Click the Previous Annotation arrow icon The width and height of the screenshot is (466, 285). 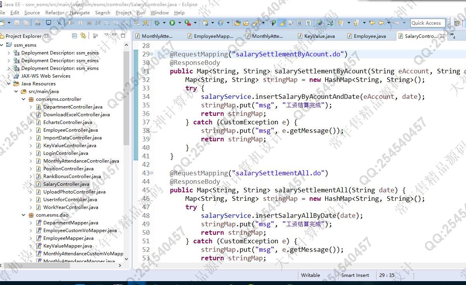[355, 23]
